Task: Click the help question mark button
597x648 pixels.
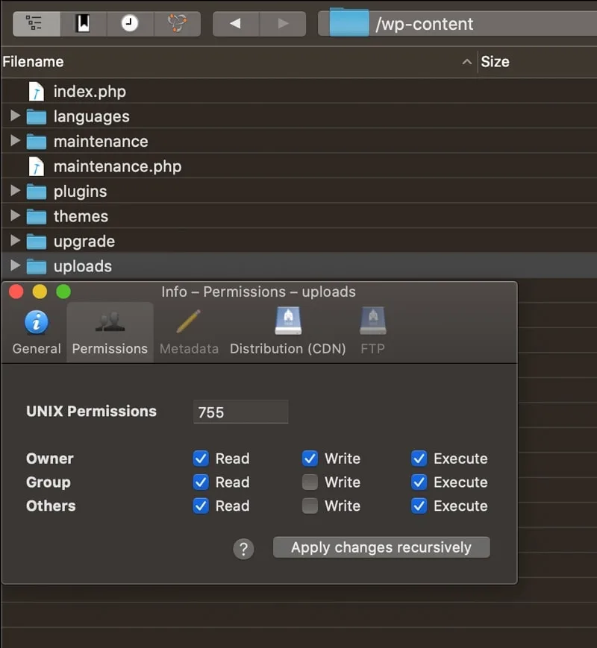Action: coord(243,547)
